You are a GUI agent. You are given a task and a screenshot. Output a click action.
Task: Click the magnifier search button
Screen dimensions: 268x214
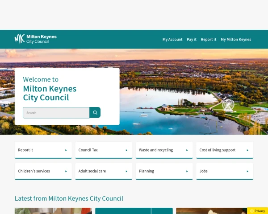pyautogui.click(x=95, y=112)
